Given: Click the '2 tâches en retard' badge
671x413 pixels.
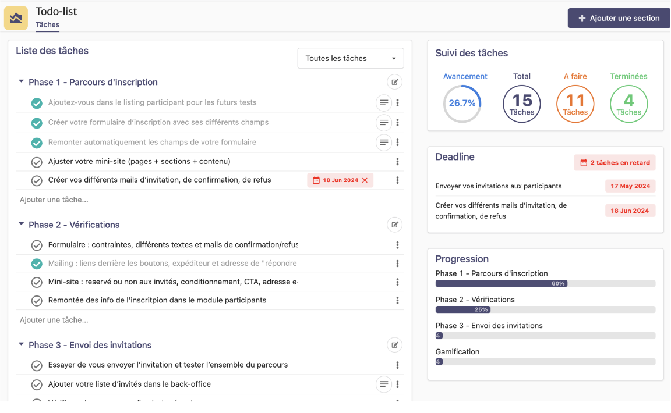Looking at the screenshot, I should click(x=615, y=163).
